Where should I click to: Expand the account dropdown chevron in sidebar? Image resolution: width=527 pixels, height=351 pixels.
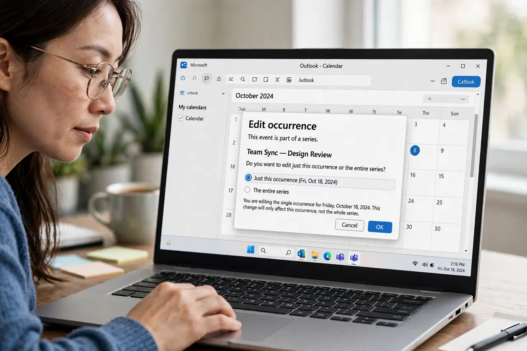point(223,94)
